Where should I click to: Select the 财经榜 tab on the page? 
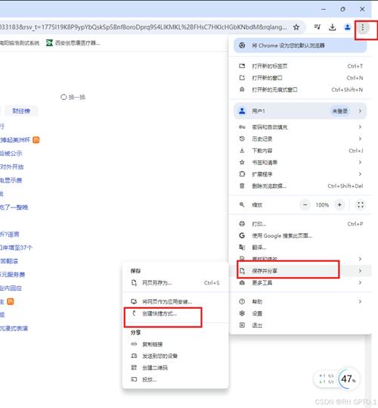click(21, 111)
